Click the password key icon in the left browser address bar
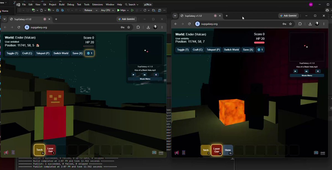The height and width of the screenshot is (170, 332). tap(122, 27)
